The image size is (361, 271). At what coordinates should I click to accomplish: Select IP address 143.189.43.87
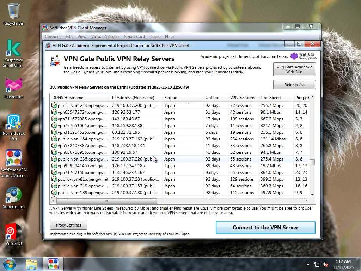tap(126, 119)
